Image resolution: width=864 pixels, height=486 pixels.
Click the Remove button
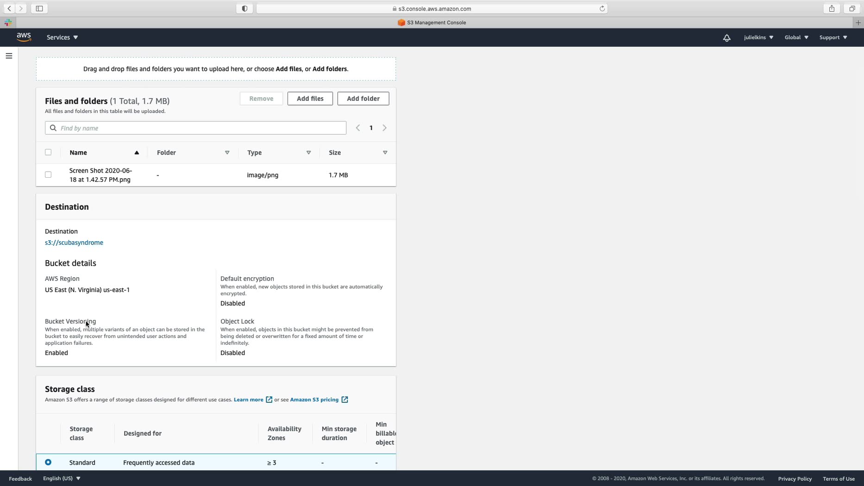261,99
